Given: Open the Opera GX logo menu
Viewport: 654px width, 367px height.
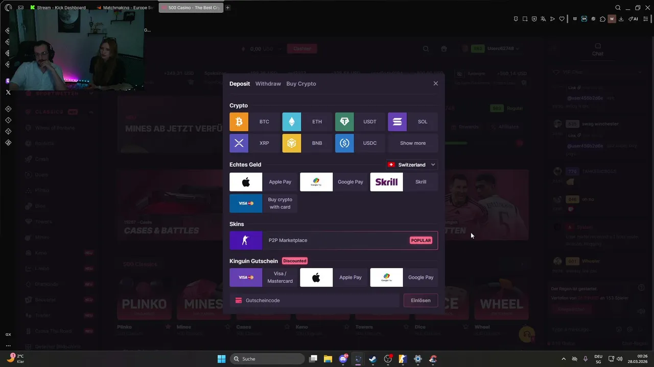Looking at the screenshot, I should pos(8,8).
